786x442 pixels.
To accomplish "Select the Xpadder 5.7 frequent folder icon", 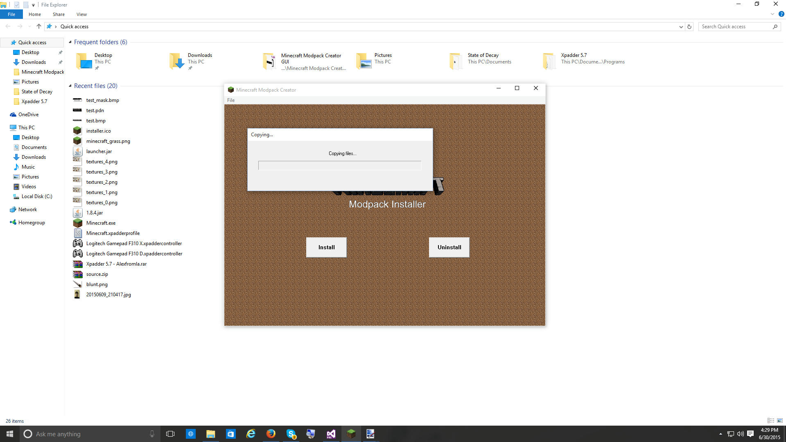I will click(x=550, y=61).
